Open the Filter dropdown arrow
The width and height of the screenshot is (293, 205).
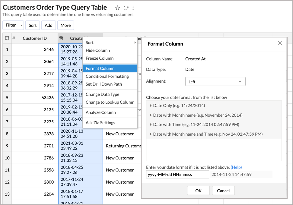click(x=21, y=25)
